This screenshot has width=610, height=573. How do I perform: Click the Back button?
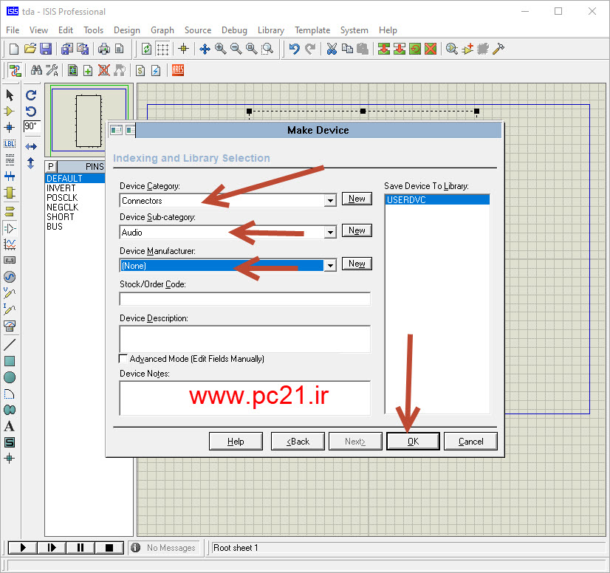(x=298, y=441)
